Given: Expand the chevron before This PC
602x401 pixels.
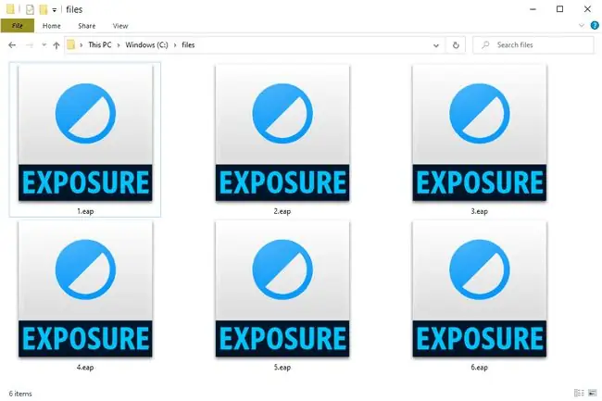Looking at the screenshot, I should (81, 44).
